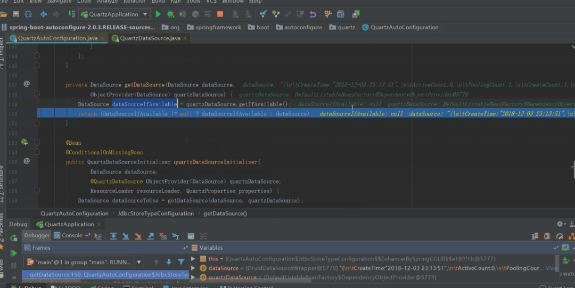Open Project Structure toolbar icon
Image resolution: width=575 pixels, height=288 pixels.
[x=341, y=14]
